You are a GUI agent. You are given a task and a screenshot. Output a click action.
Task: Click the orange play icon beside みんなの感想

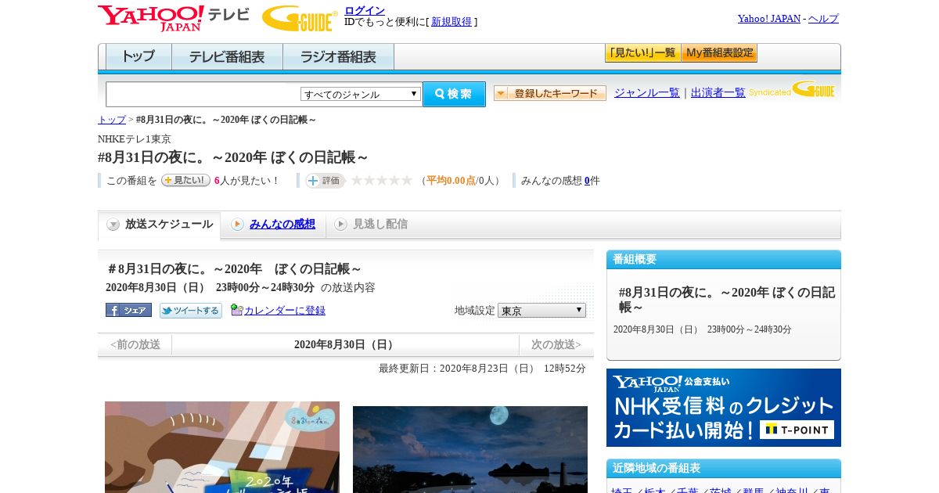pos(237,225)
